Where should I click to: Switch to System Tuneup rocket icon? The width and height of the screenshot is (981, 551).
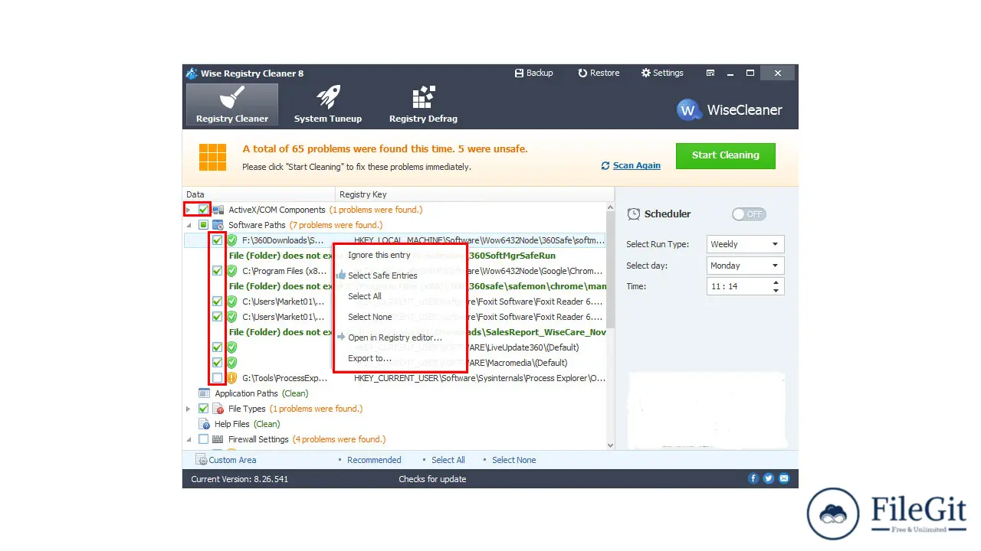[328, 97]
